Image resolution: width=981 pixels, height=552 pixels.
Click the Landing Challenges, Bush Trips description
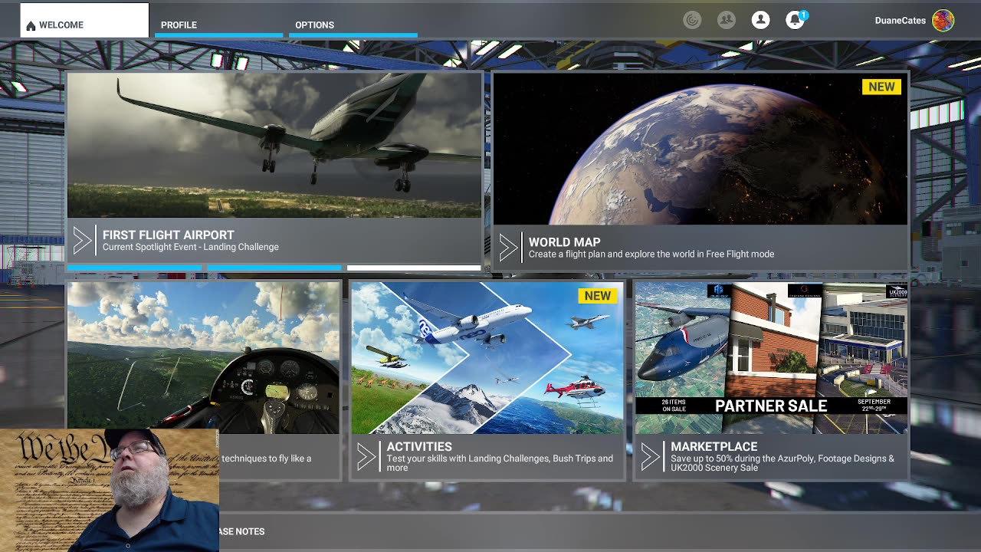click(500, 463)
